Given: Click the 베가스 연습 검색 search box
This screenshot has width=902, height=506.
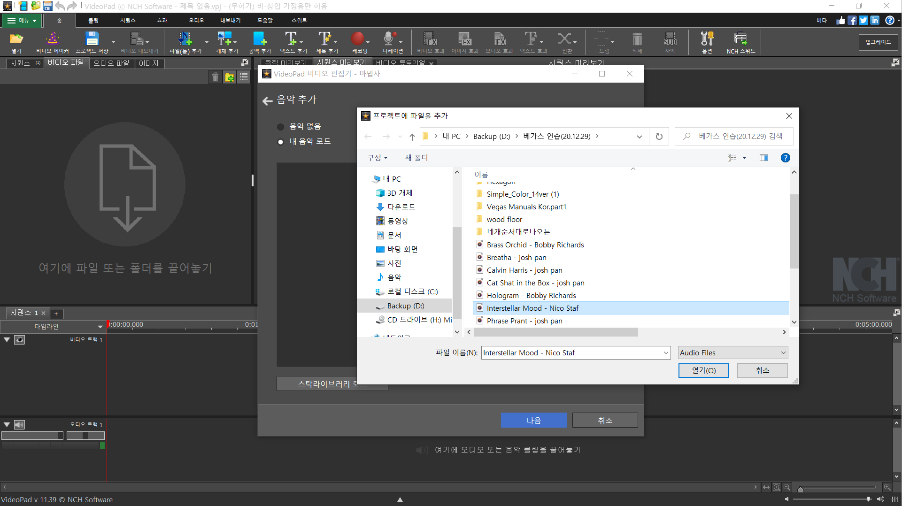Looking at the screenshot, I should (734, 137).
